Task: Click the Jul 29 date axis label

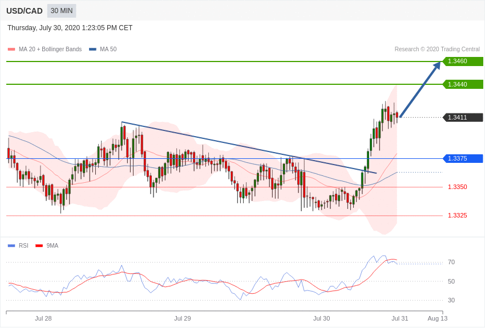Action: 183,318
